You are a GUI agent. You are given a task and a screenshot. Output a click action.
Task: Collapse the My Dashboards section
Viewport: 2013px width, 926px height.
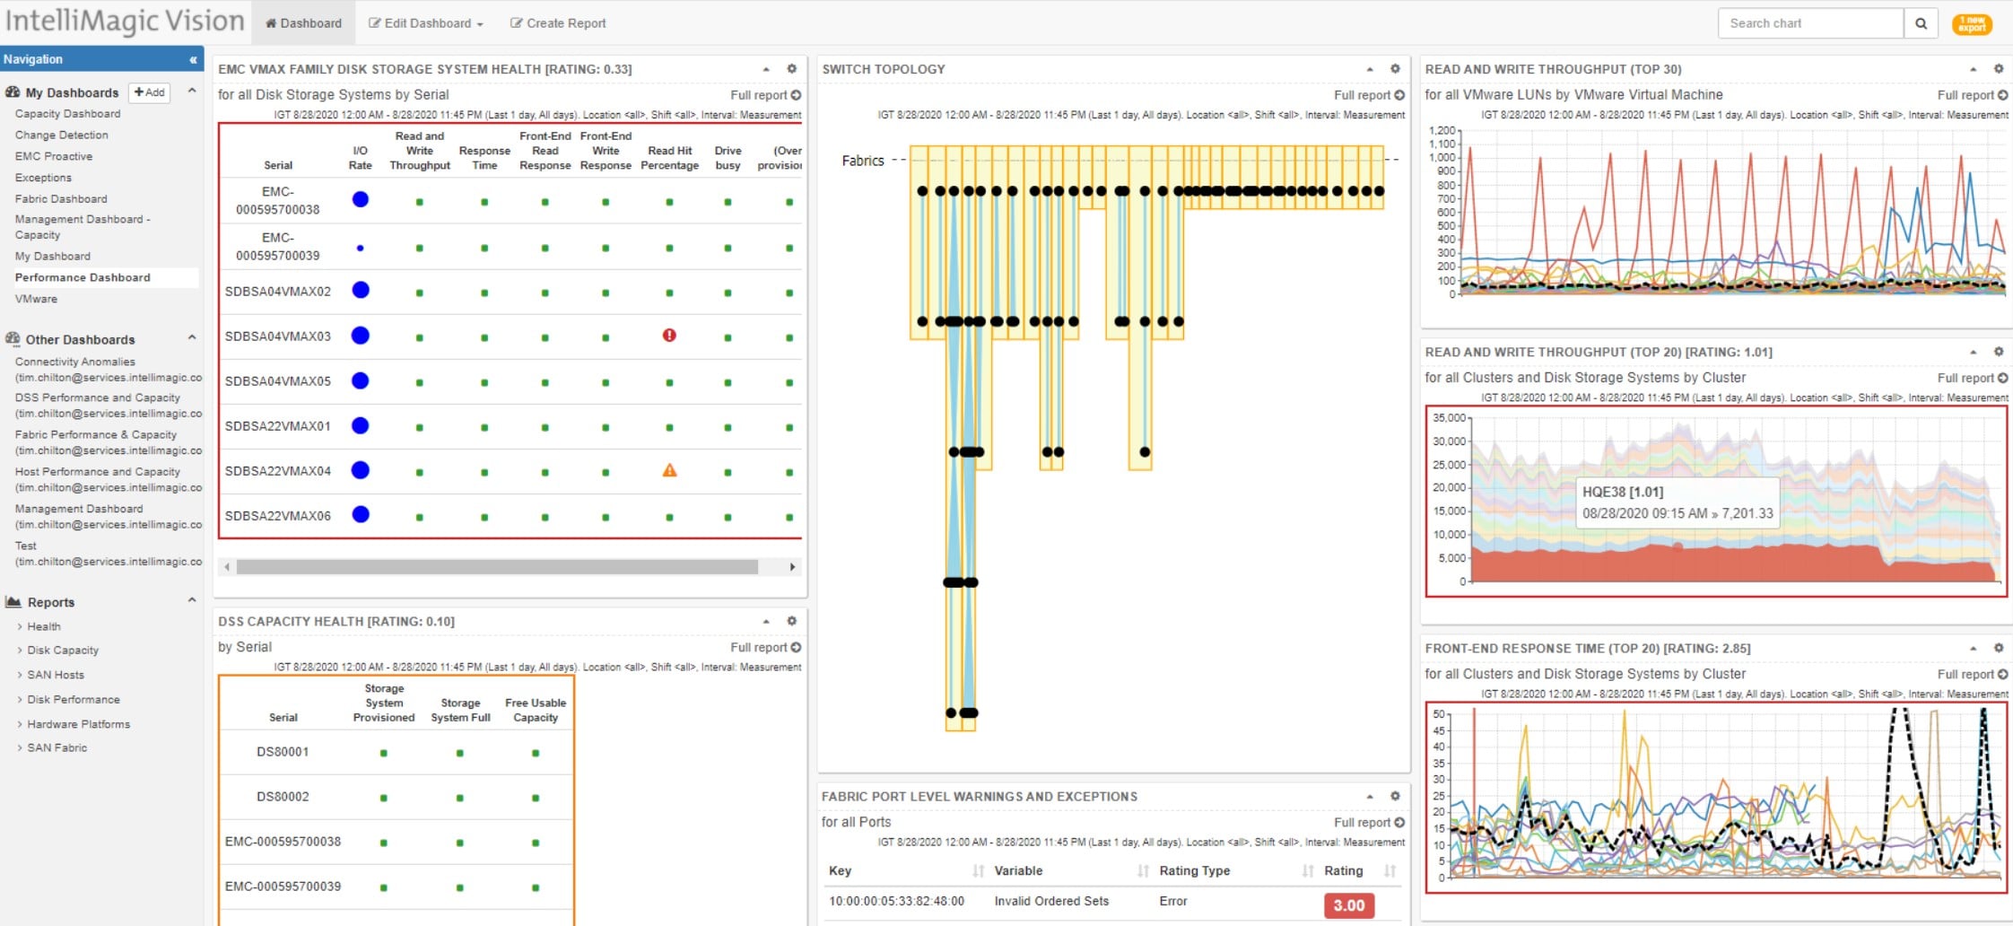(x=192, y=92)
